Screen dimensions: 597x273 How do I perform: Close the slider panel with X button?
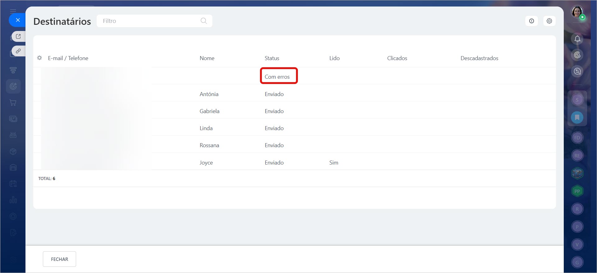pos(18,20)
